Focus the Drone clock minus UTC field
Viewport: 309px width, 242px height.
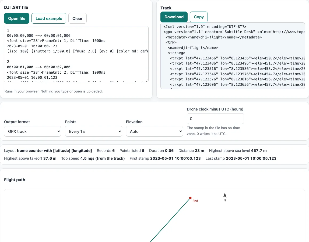pos(215,119)
